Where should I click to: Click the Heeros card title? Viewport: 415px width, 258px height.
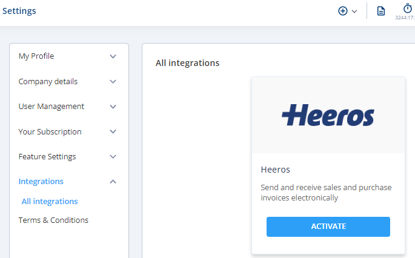tap(275, 170)
